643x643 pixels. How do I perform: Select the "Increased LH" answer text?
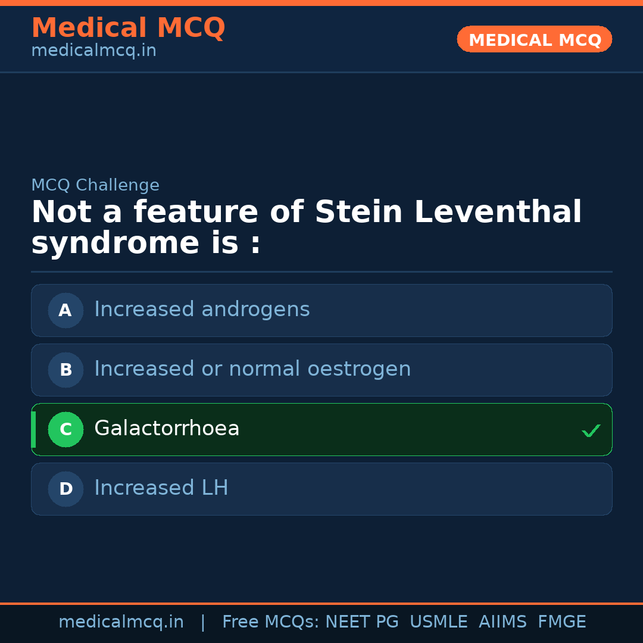coord(161,488)
